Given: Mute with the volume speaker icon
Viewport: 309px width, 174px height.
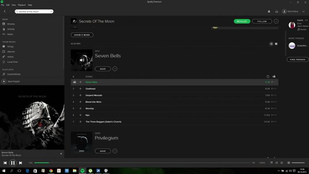Looking at the screenshot, I should point(289,163).
